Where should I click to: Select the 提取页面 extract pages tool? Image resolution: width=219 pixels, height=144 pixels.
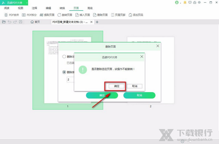tap(47, 15)
